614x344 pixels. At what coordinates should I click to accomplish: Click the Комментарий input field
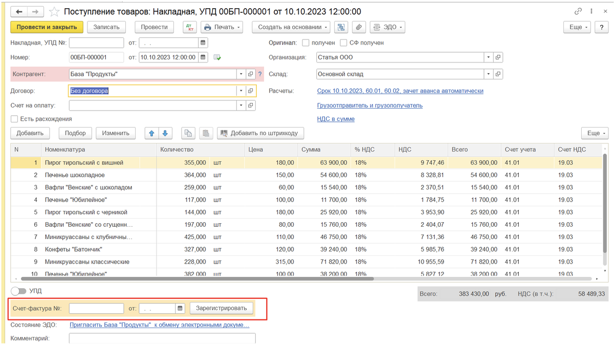point(162,338)
